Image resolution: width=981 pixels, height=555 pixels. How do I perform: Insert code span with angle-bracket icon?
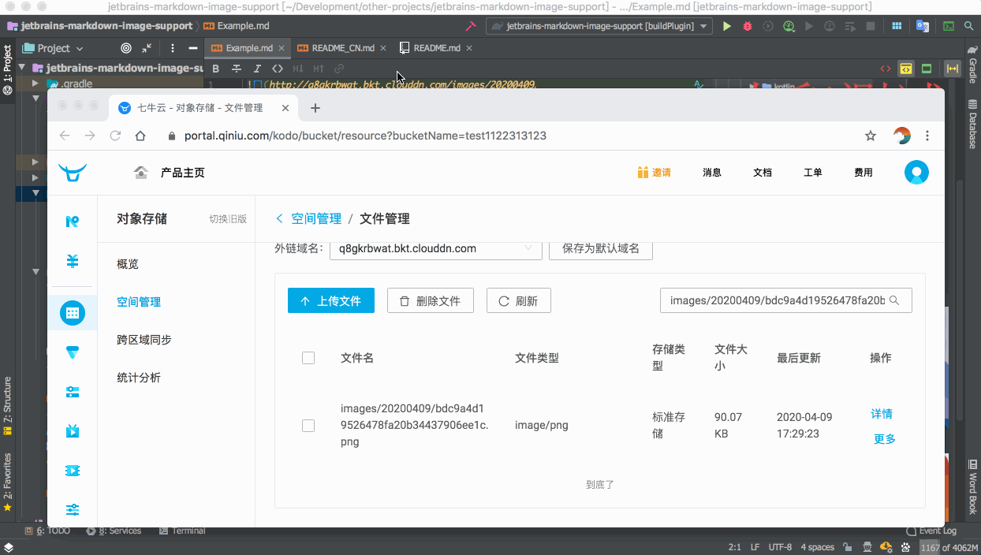[278, 69]
